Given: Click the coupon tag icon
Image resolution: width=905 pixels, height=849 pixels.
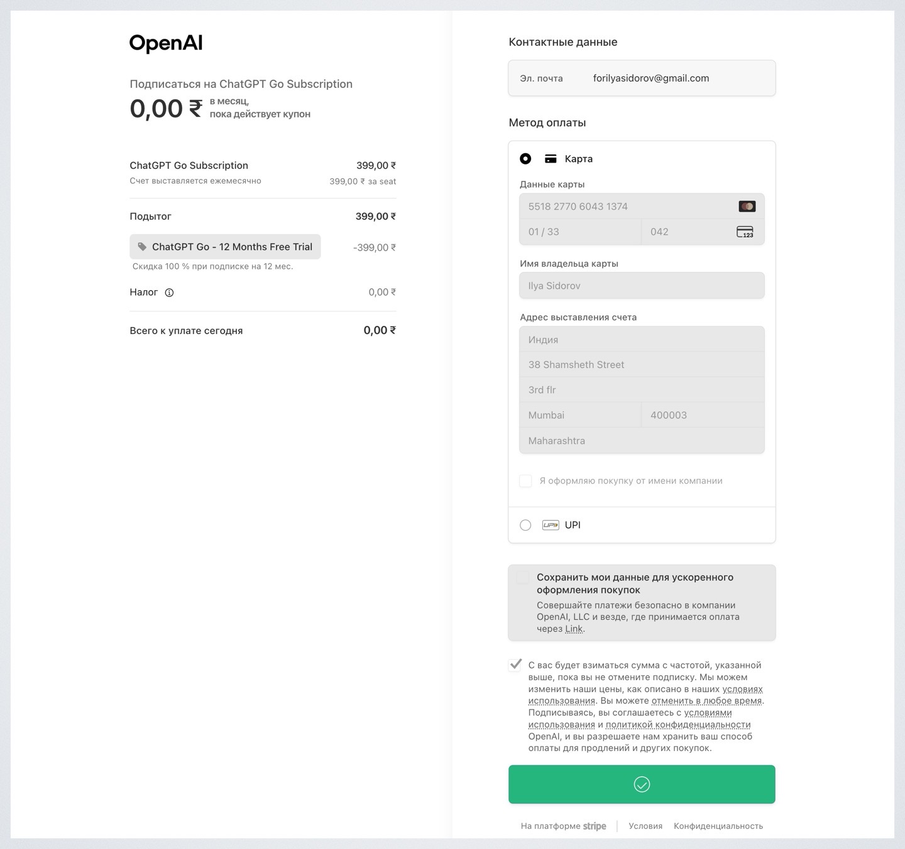Looking at the screenshot, I should click(142, 247).
